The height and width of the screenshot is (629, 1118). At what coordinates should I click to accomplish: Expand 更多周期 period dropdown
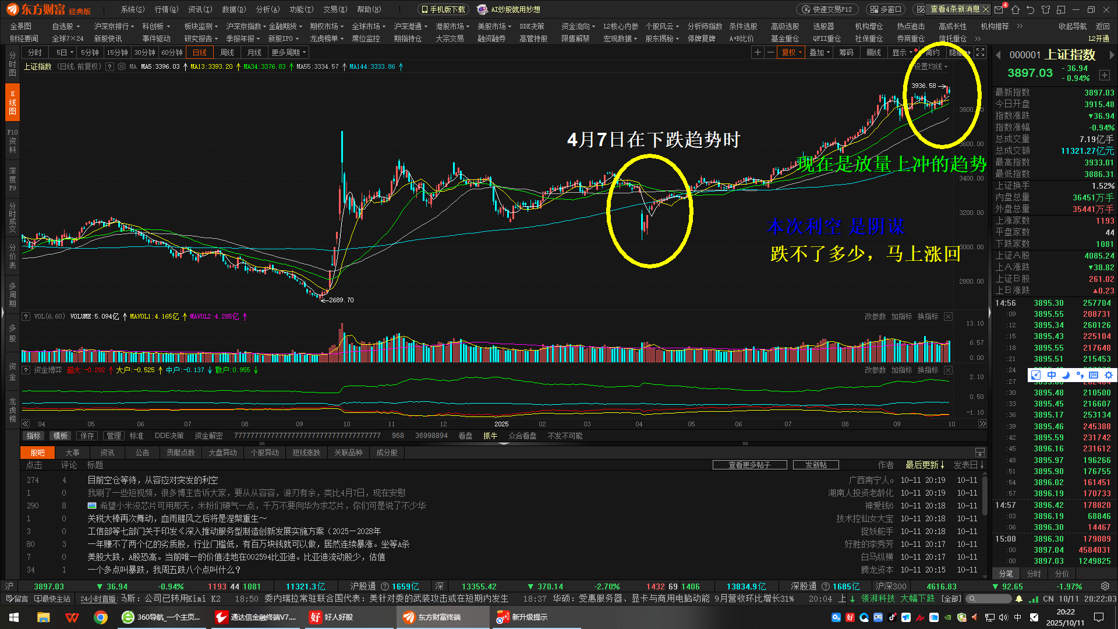(x=288, y=52)
